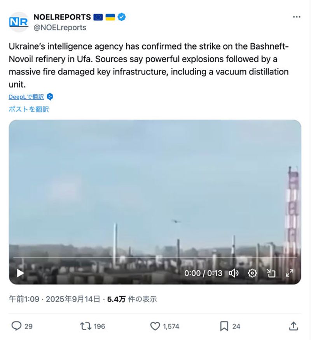Play the refinery strike video
311x340 pixels.
(x=20, y=273)
